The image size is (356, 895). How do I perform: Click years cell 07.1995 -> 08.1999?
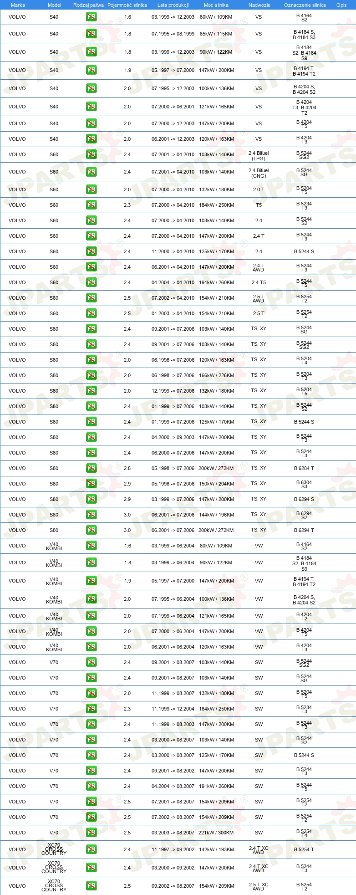point(173,34)
